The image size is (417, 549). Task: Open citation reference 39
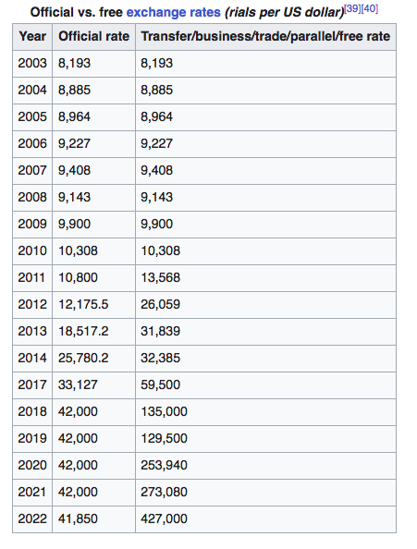(352, 8)
